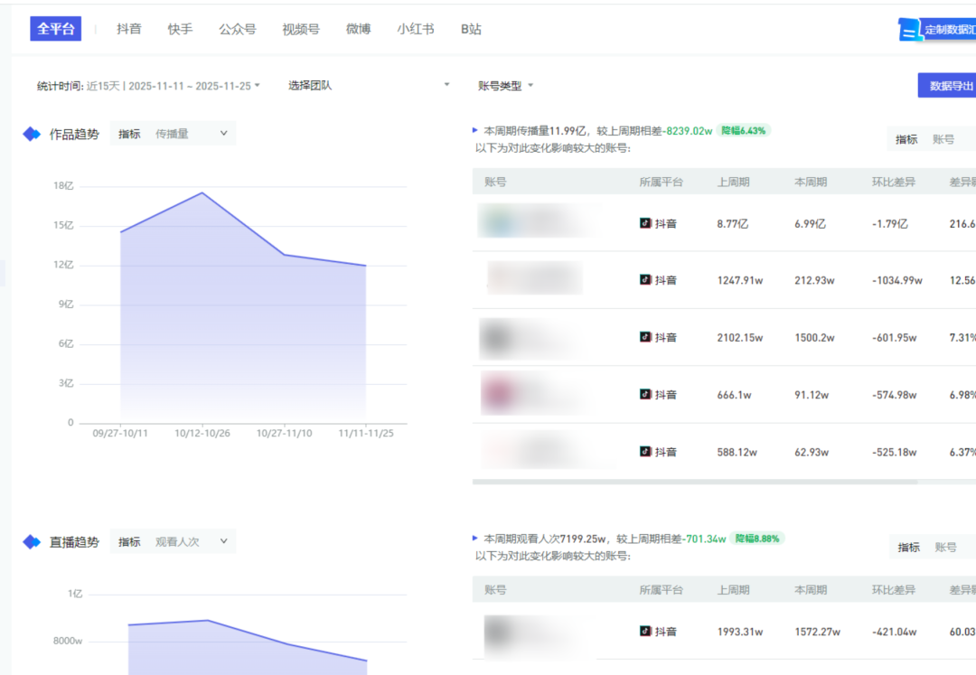Click the 直播趋势 diamond icon

coord(32,542)
